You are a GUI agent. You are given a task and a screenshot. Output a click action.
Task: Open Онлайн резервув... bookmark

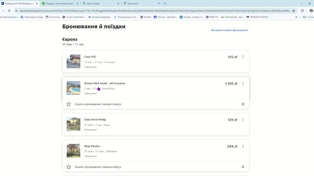(x=100, y=17)
